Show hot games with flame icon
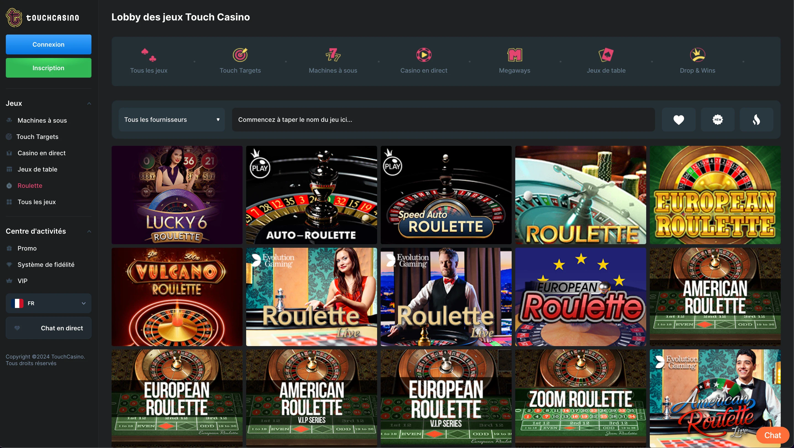Screen dimensions: 794x448 (x=756, y=120)
